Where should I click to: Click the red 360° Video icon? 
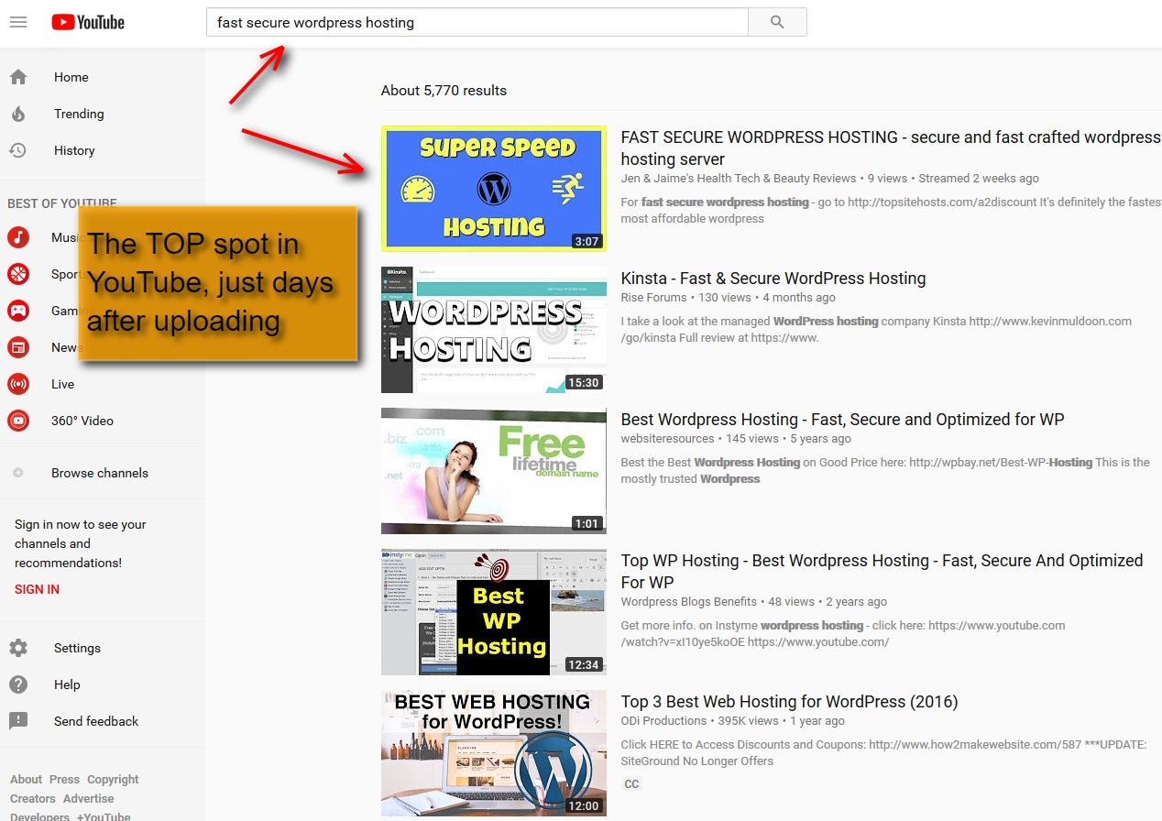(x=18, y=421)
